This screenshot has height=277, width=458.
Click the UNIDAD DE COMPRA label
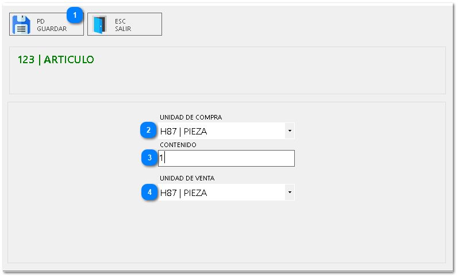(191, 117)
